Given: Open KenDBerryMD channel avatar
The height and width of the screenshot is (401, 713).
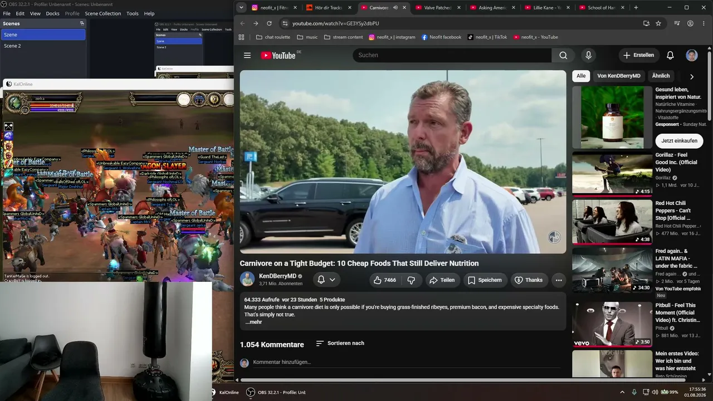Looking at the screenshot, I should tap(247, 279).
